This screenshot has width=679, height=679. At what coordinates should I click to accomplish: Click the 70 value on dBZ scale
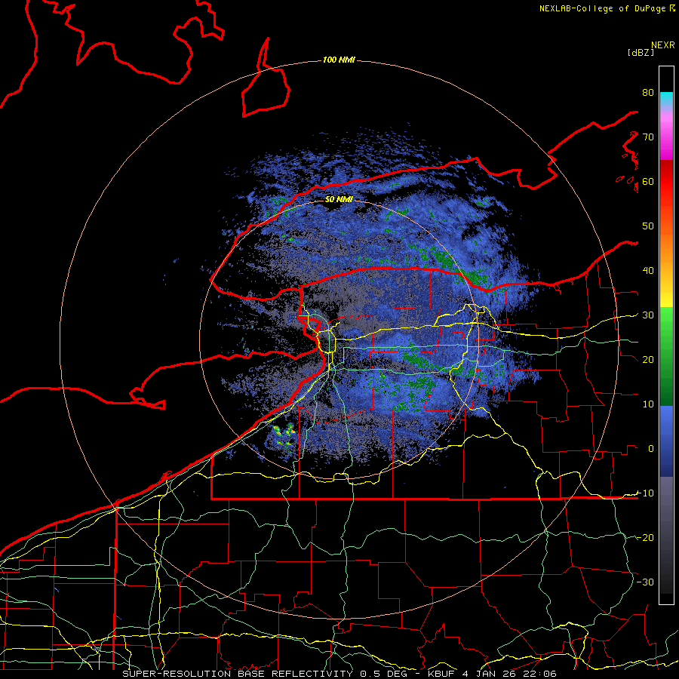648,137
